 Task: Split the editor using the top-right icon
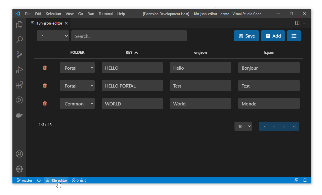click(x=297, y=23)
